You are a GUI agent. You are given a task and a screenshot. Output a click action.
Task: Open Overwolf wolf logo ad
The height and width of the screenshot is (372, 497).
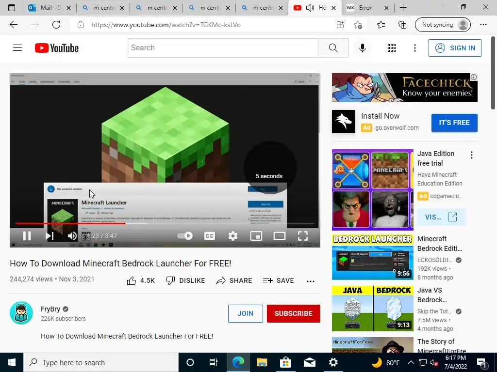[x=344, y=122]
